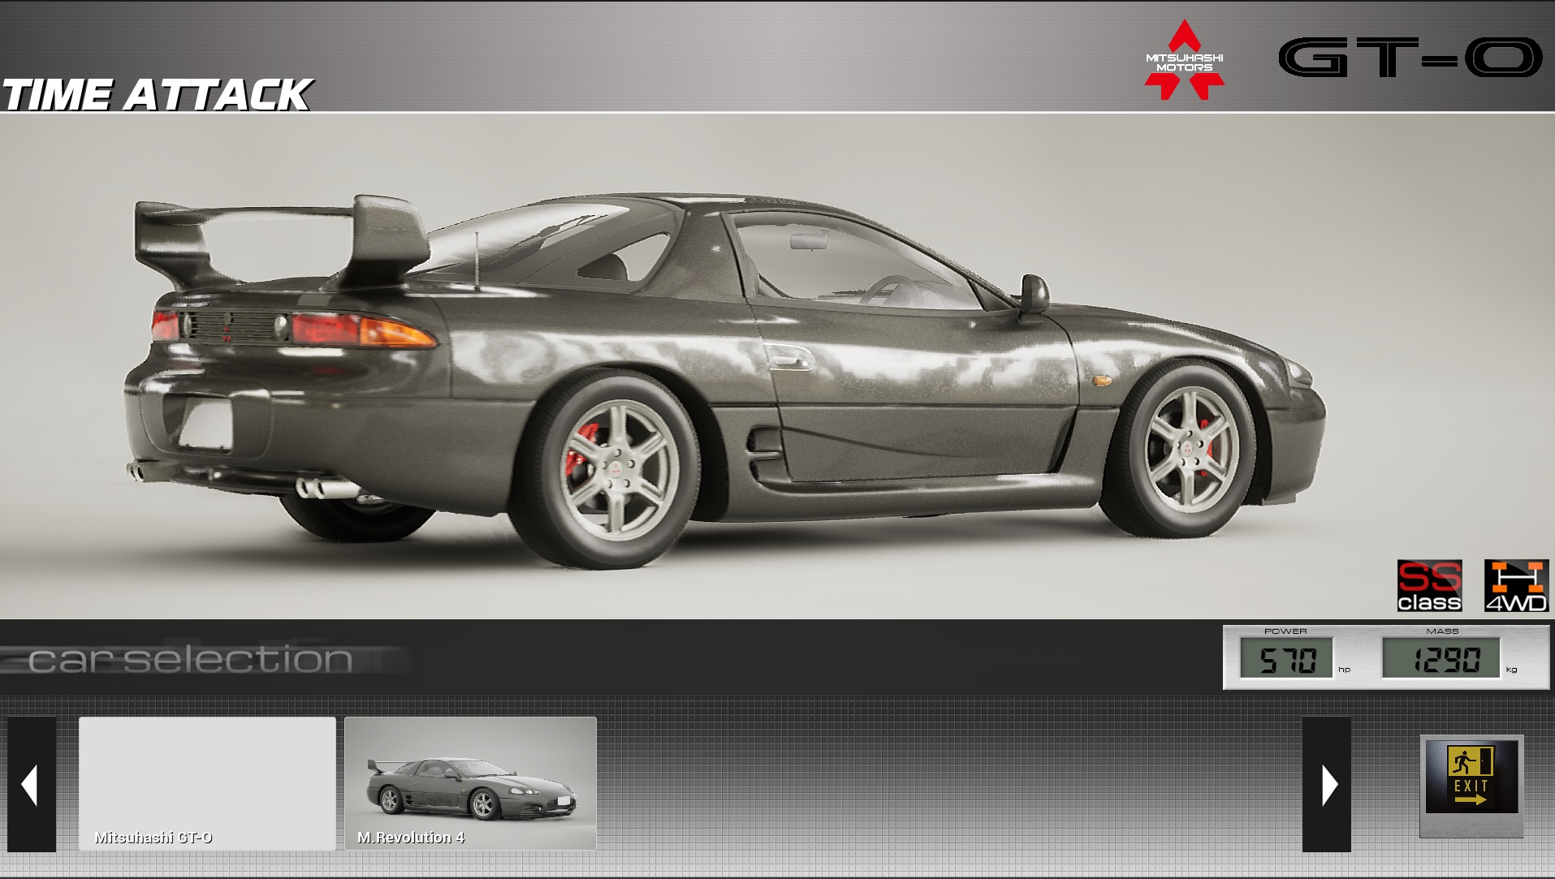Click the Mitsuhashi Motors logo
Viewport: 1555px width, 879px height.
click(x=1185, y=60)
